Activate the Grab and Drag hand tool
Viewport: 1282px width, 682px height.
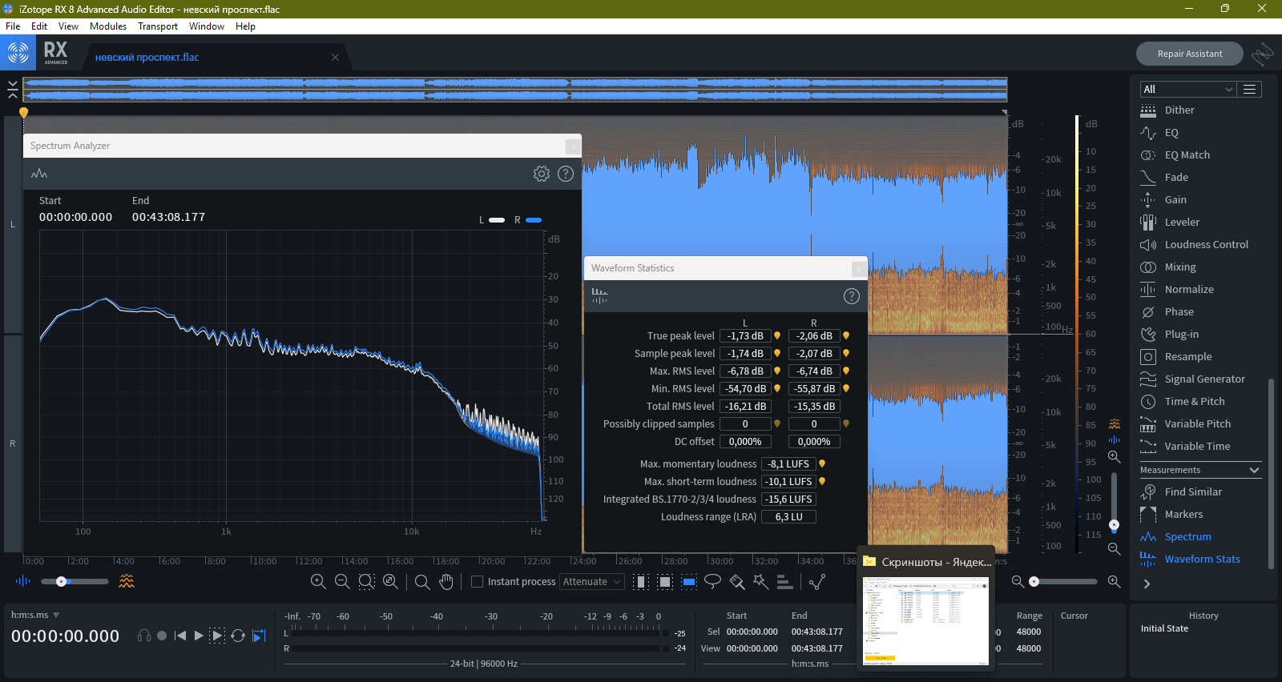tap(446, 582)
